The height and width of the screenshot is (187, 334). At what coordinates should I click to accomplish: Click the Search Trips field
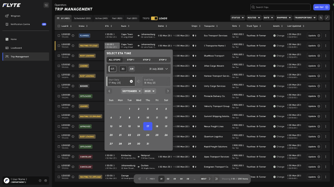(281, 7)
